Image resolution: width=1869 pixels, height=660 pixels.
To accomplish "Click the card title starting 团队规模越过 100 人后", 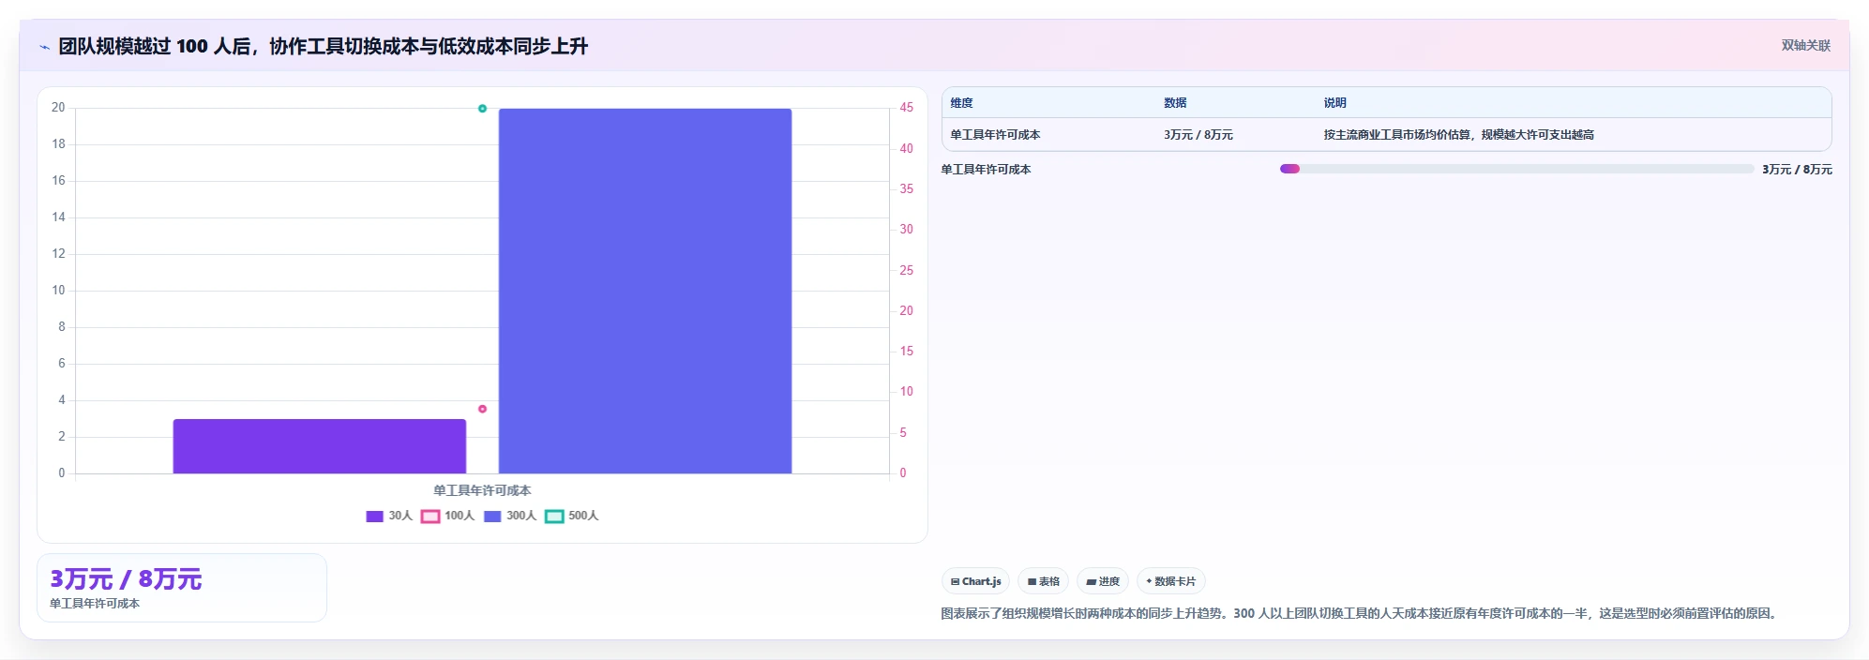I will point(324,46).
